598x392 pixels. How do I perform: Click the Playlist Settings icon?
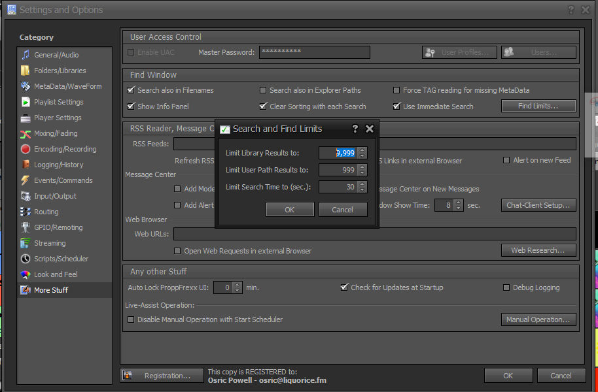tap(26, 102)
